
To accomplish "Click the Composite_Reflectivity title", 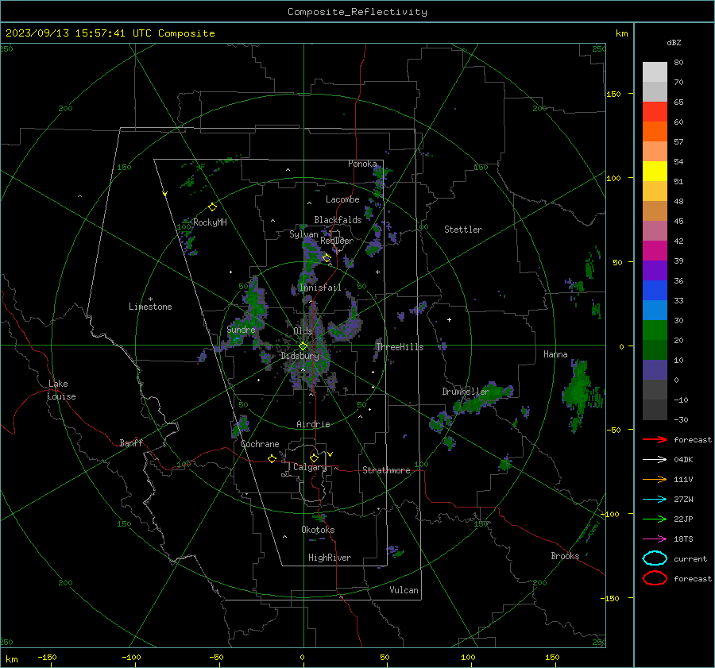I will coord(357,12).
